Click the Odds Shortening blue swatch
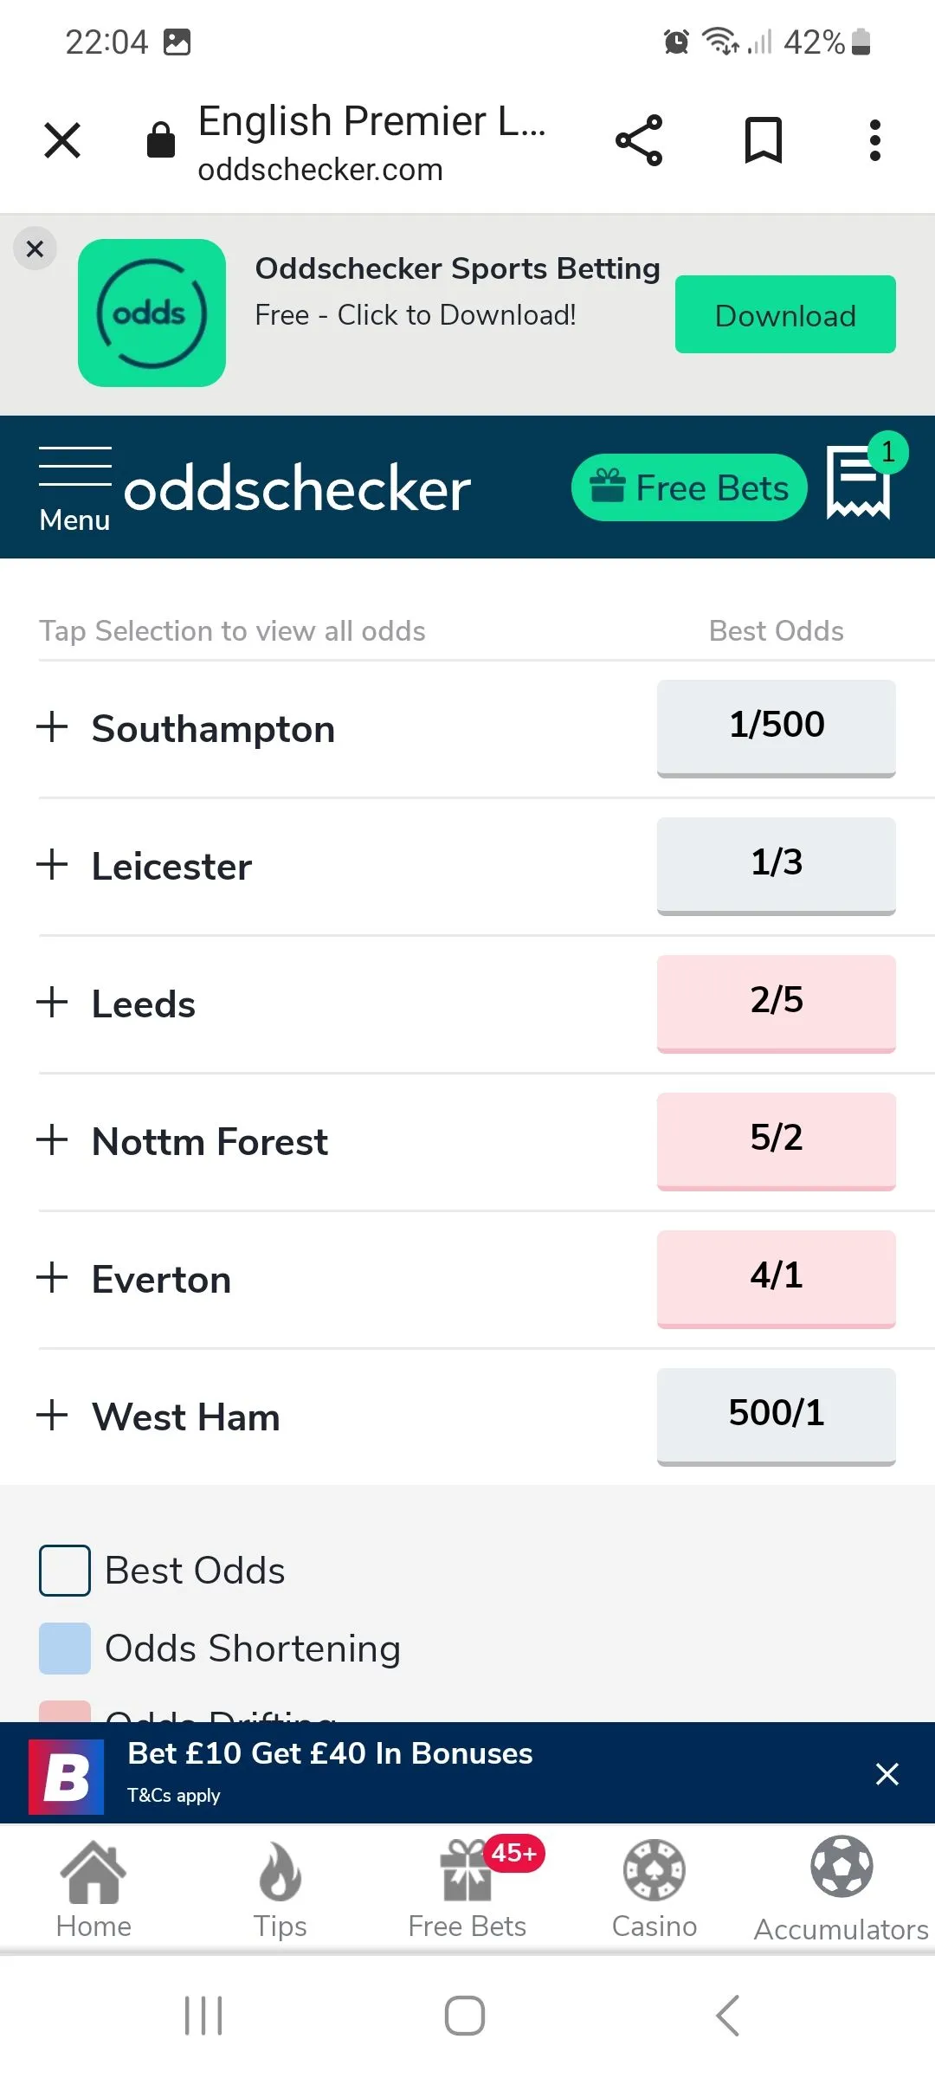The height and width of the screenshot is (2078, 935). coord(65,1649)
